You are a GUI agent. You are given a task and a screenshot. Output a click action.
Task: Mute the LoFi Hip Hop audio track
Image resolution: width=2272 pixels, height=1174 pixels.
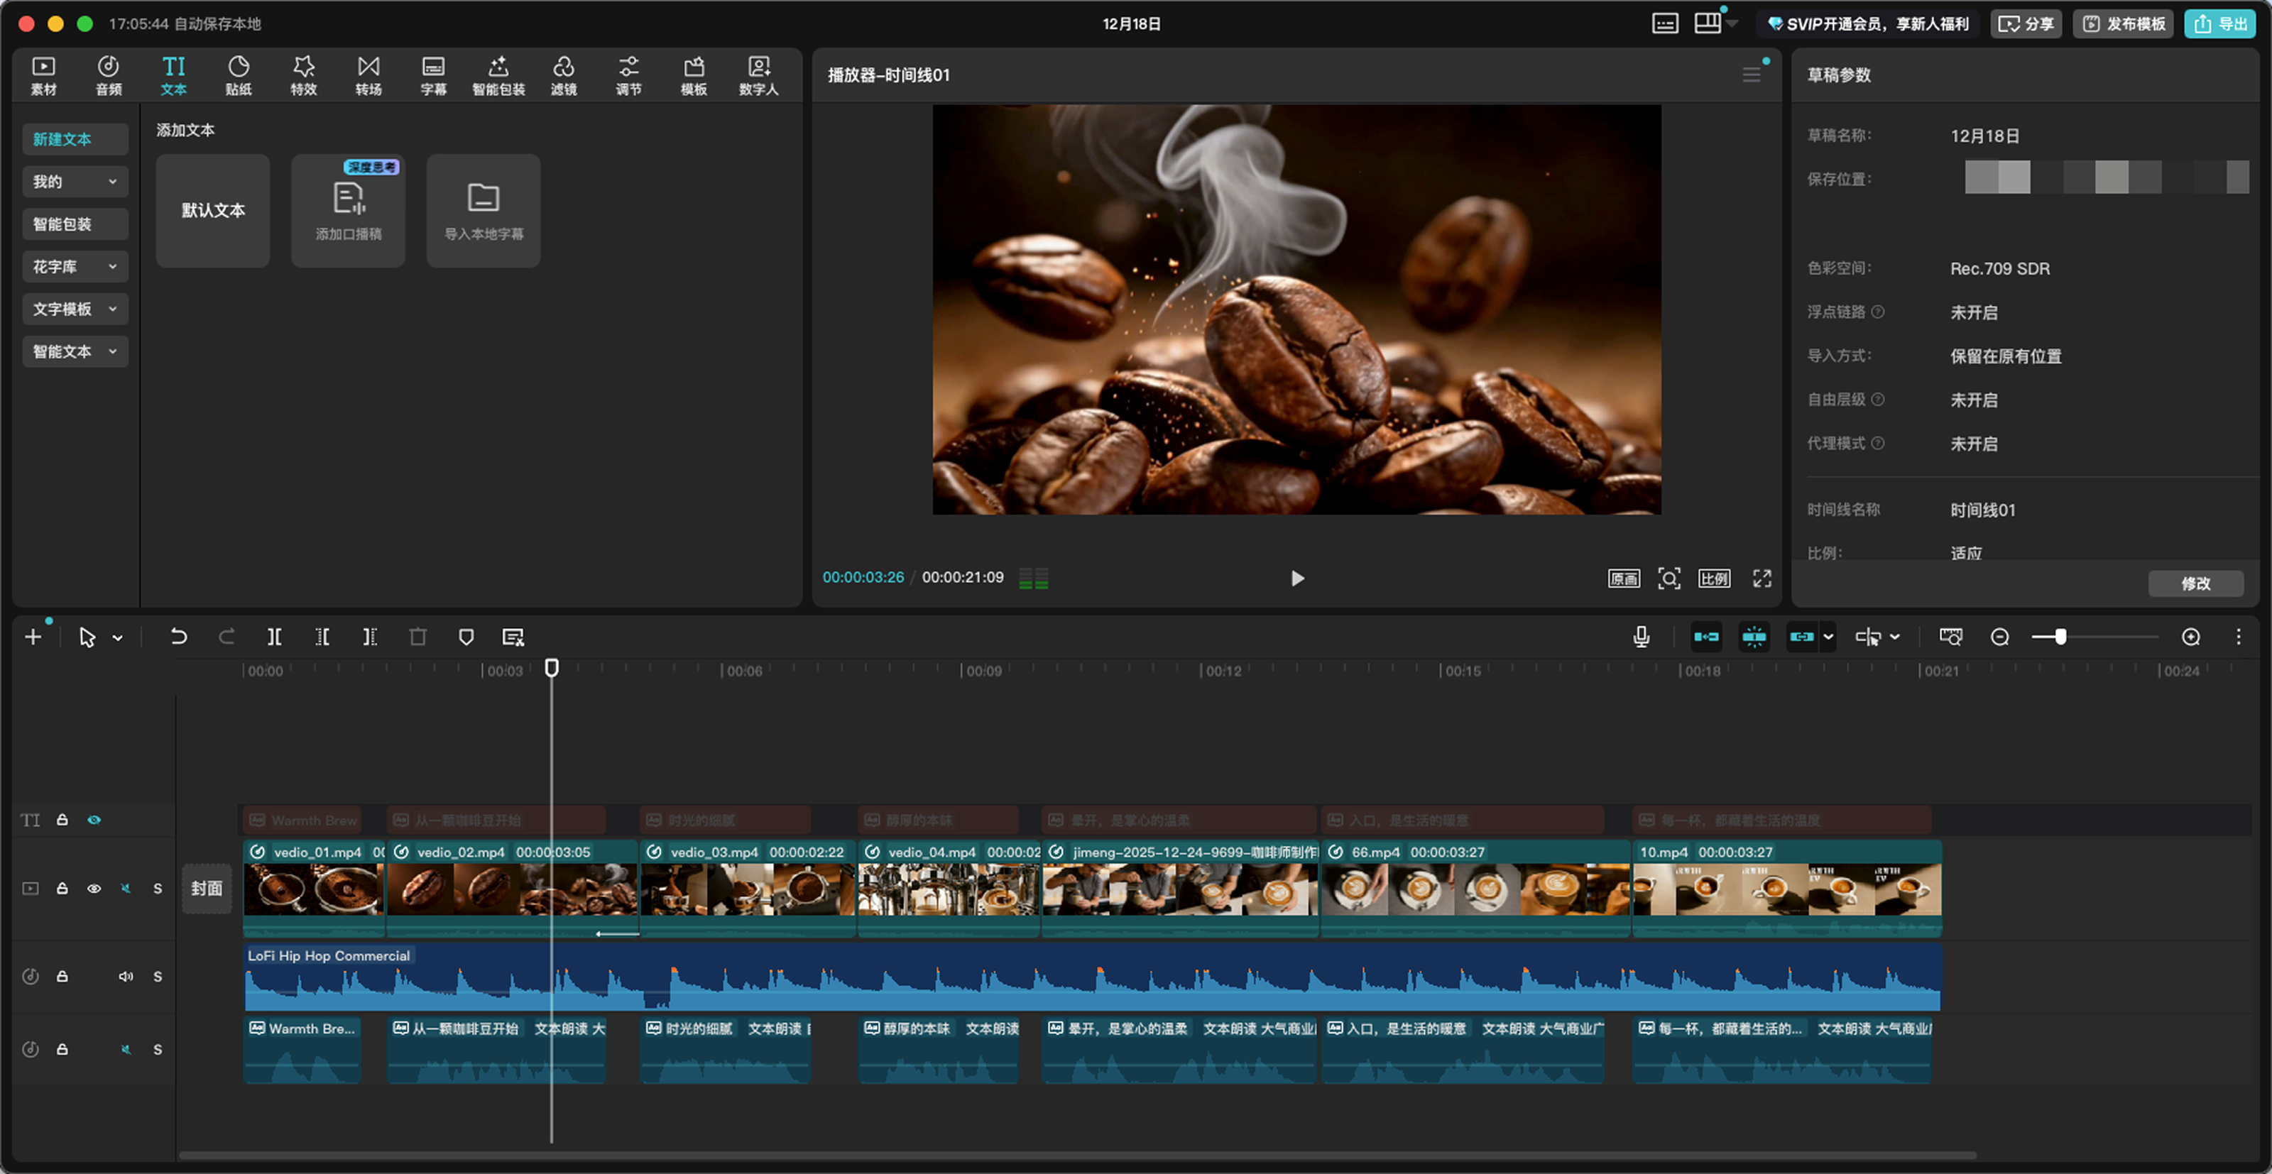click(x=126, y=977)
